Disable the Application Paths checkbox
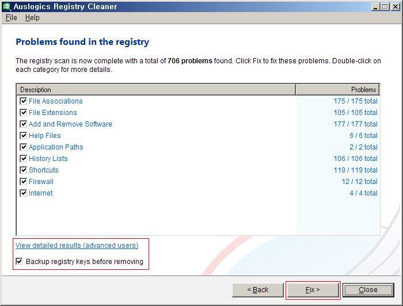 tap(24, 147)
